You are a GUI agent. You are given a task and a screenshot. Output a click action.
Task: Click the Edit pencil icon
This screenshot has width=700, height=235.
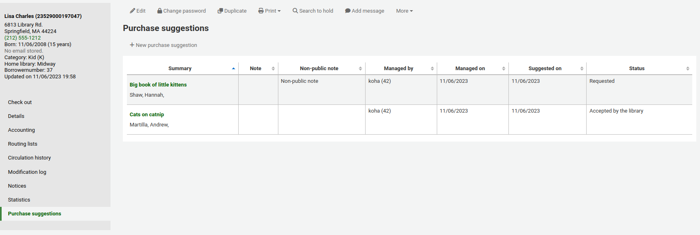[x=132, y=11]
